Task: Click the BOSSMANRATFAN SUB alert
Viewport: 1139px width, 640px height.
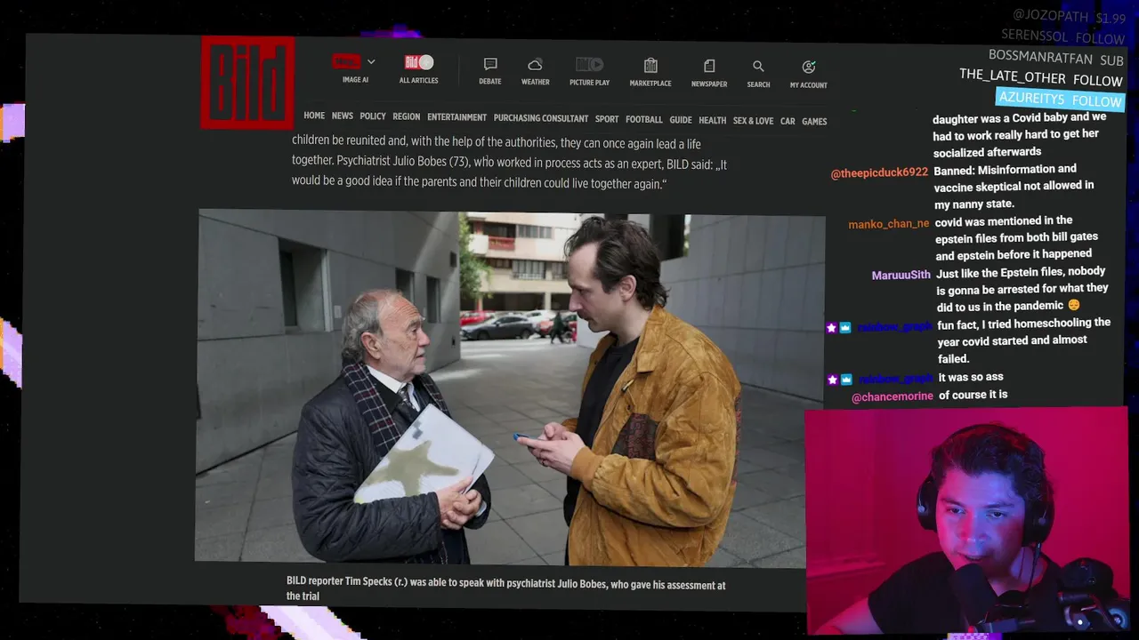Action: coord(1056,59)
